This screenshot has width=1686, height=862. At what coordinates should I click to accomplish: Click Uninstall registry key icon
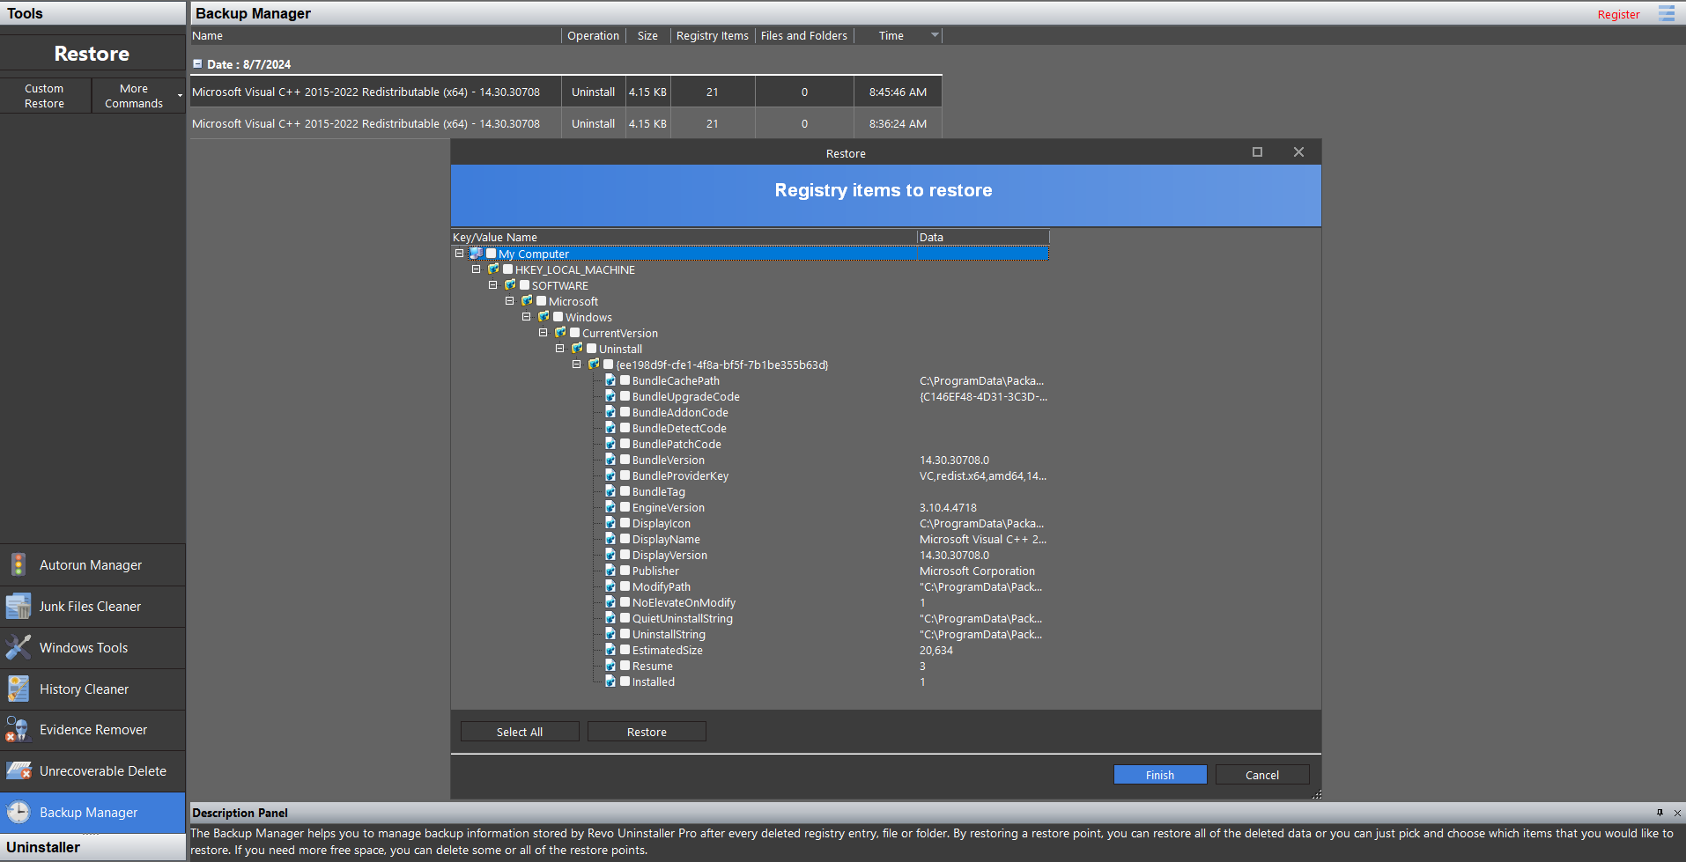tap(577, 349)
